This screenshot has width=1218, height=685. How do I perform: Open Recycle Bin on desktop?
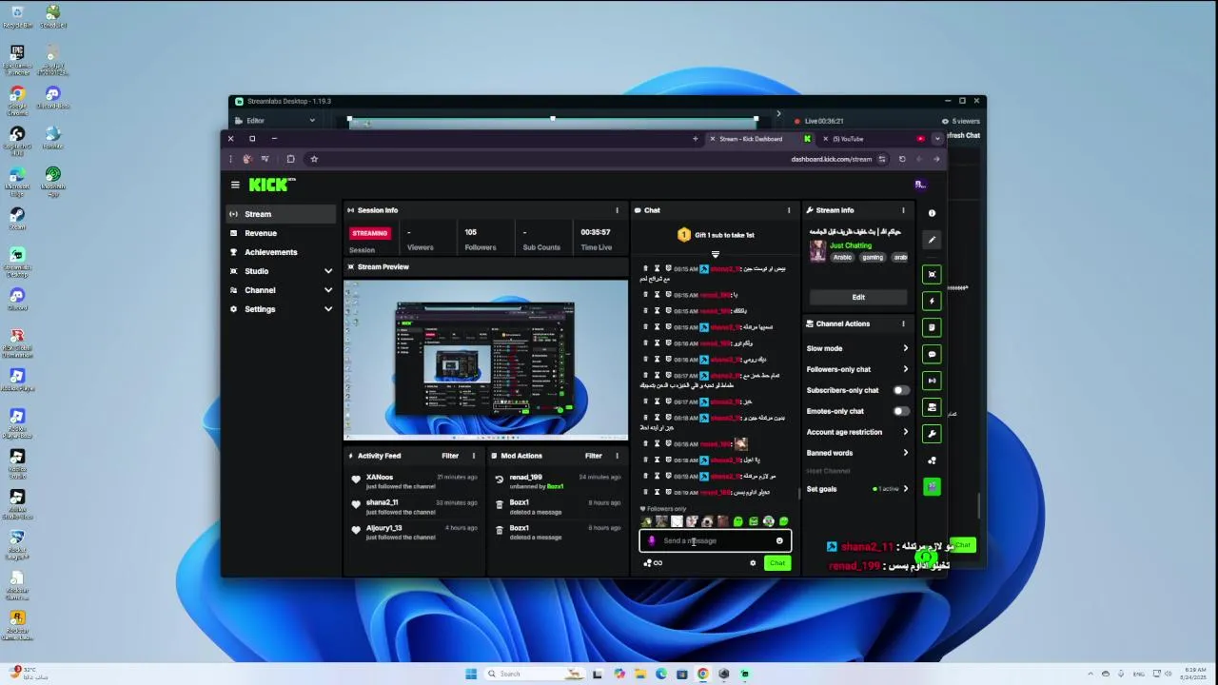click(x=17, y=16)
